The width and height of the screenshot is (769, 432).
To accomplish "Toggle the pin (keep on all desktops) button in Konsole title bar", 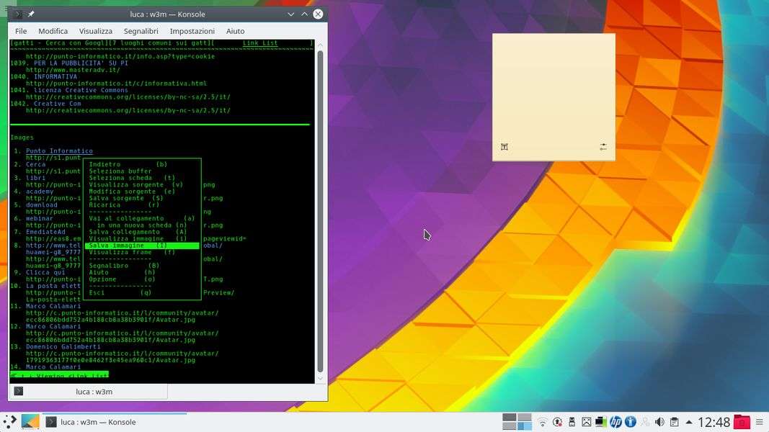I will tap(31, 14).
